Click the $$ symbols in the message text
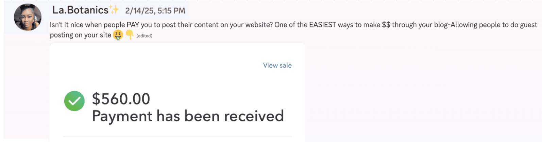Screen dimensions: 542x142 coord(386,25)
